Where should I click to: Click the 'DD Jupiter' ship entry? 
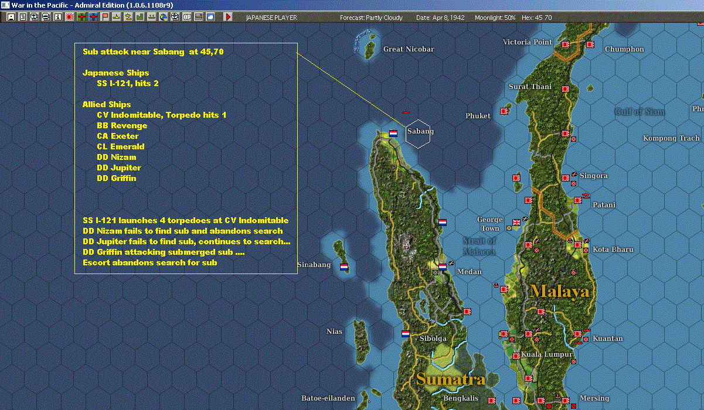point(118,168)
